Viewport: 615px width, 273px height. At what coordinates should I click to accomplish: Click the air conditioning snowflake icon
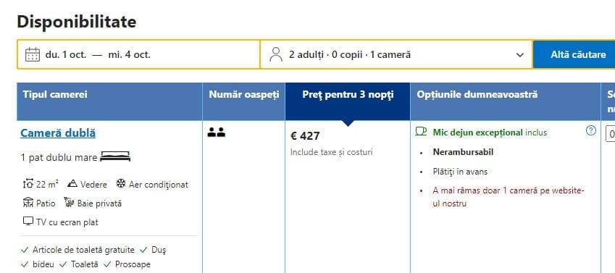click(121, 184)
